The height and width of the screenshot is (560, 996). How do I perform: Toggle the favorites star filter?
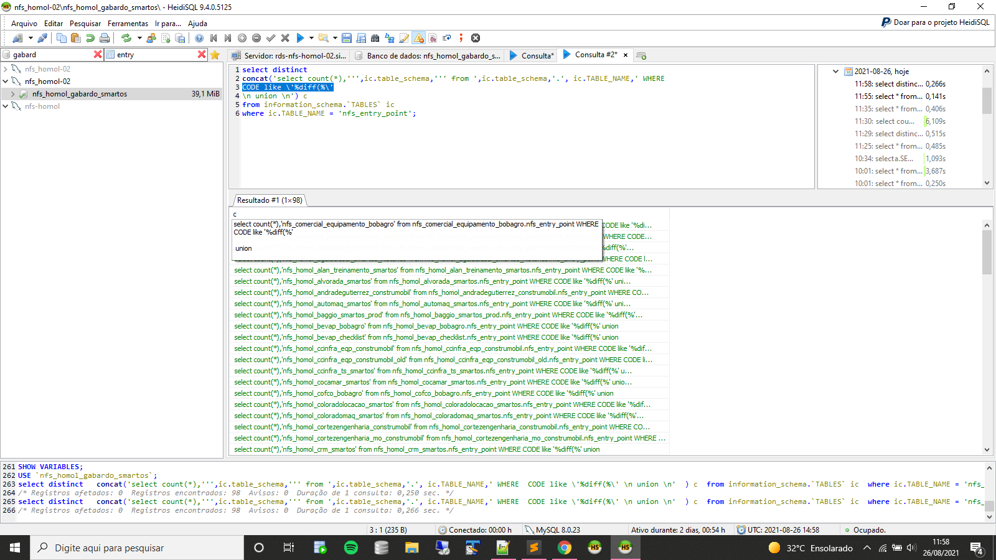point(215,55)
